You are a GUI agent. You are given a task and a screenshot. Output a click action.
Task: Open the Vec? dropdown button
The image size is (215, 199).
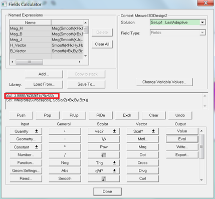point(104,131)
